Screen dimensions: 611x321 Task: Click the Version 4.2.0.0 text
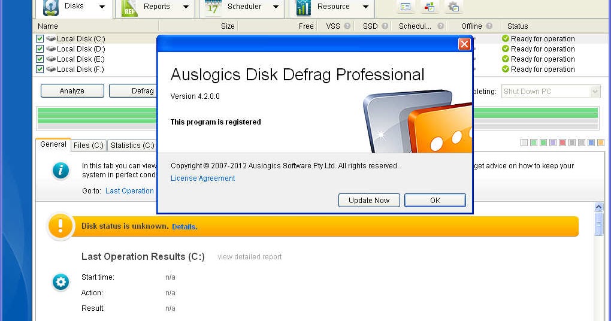coord(195,96)
